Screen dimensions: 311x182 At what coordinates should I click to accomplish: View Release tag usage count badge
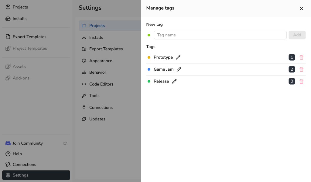(292, 81)
